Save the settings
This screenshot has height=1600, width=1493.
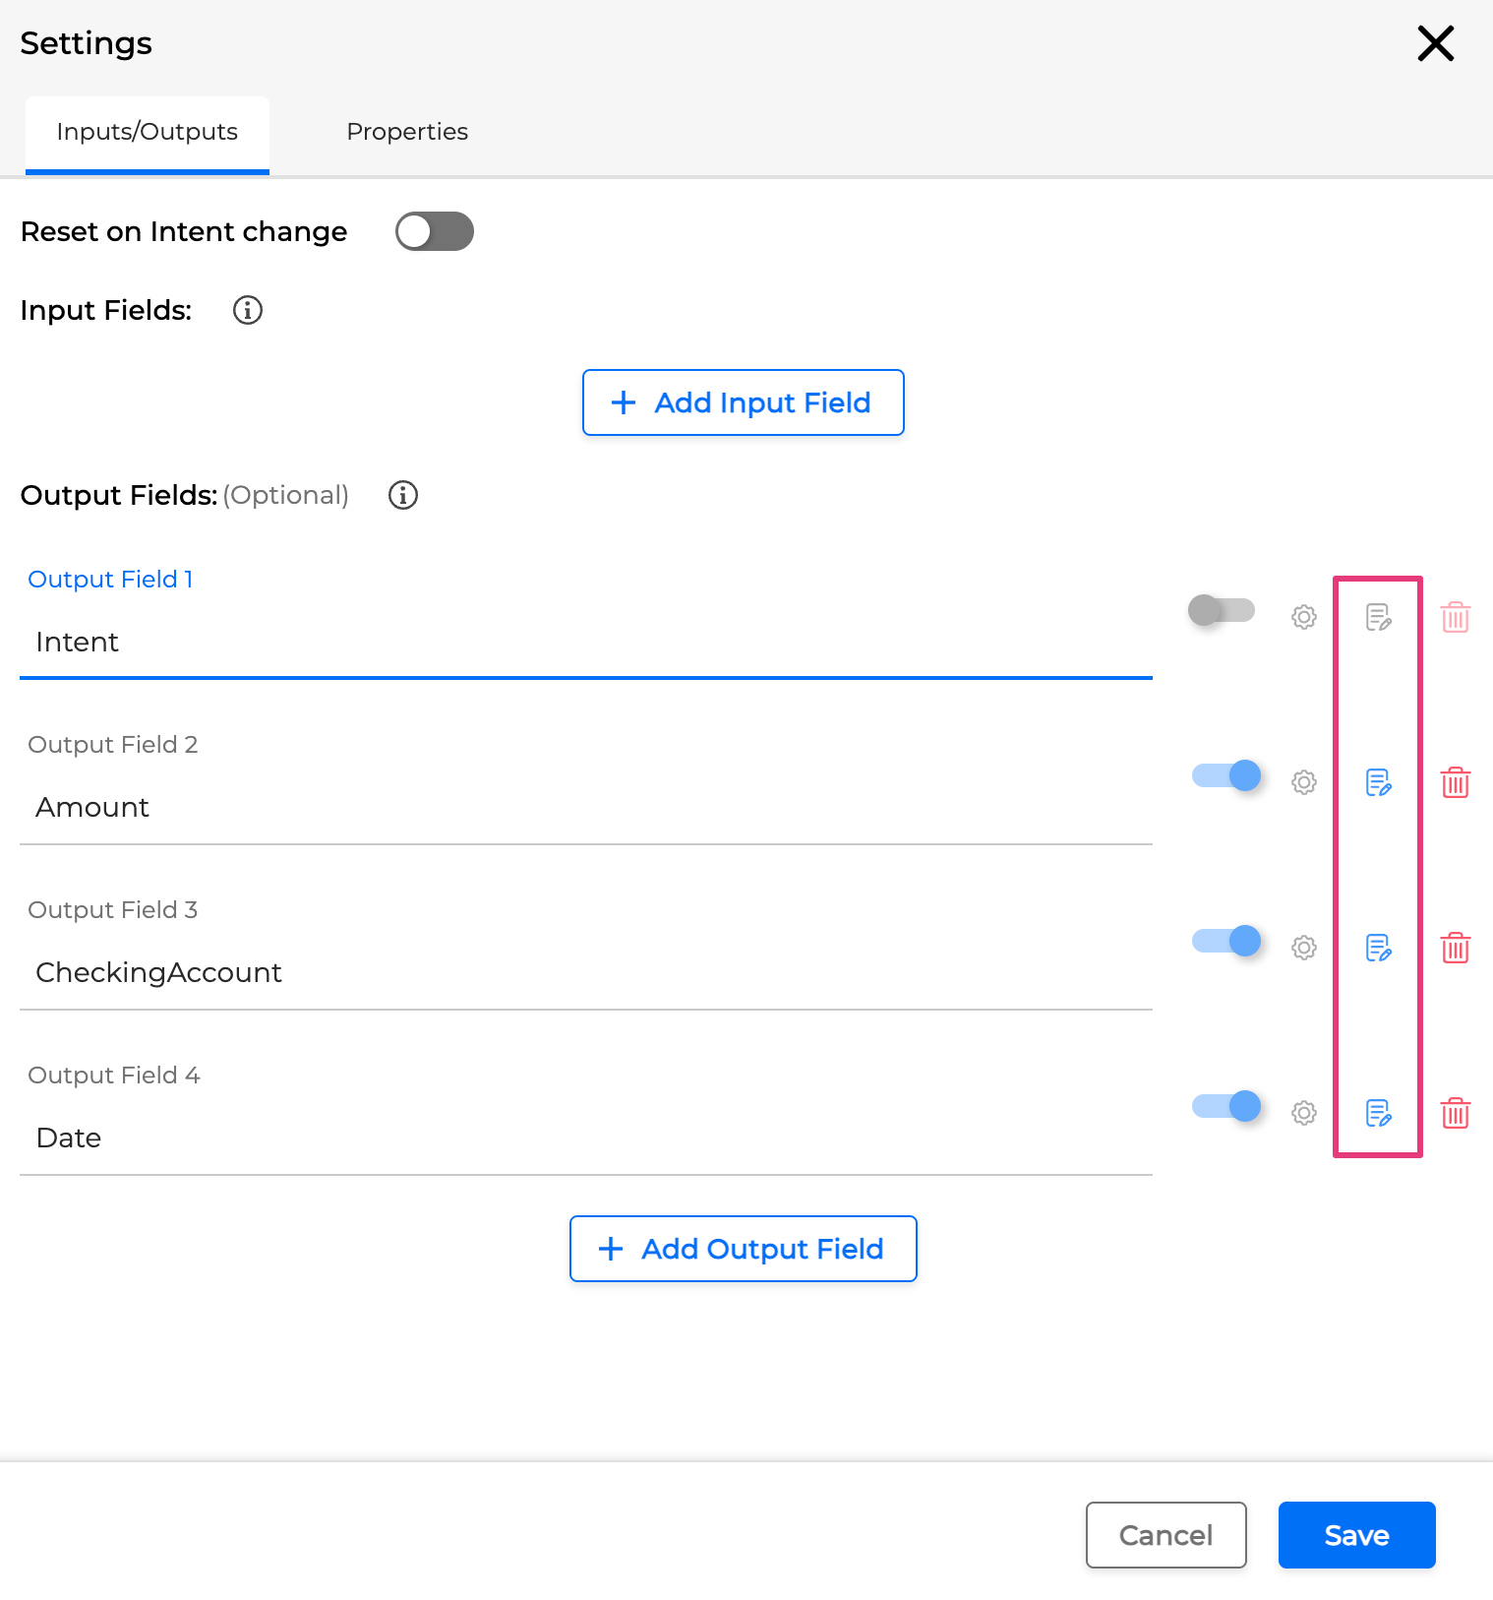(x=1356, y=1535)
